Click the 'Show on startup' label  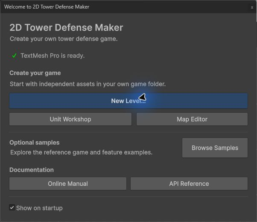tap(39, 208)
